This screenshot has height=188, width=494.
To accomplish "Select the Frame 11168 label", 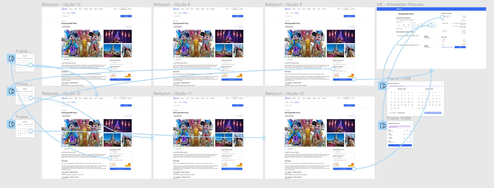I will 399,78.
